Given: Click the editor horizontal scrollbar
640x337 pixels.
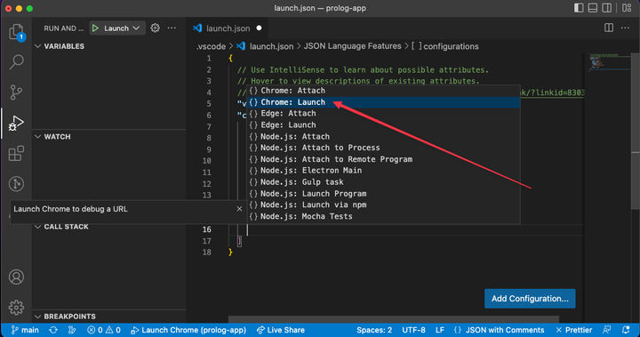Looking at the screenshot, I should [394, 319].
